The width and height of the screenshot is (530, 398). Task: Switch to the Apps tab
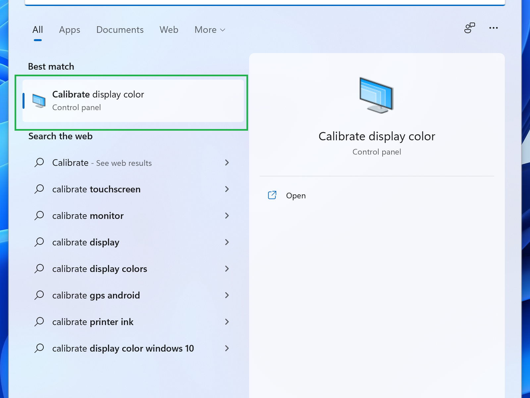[70, 30]
